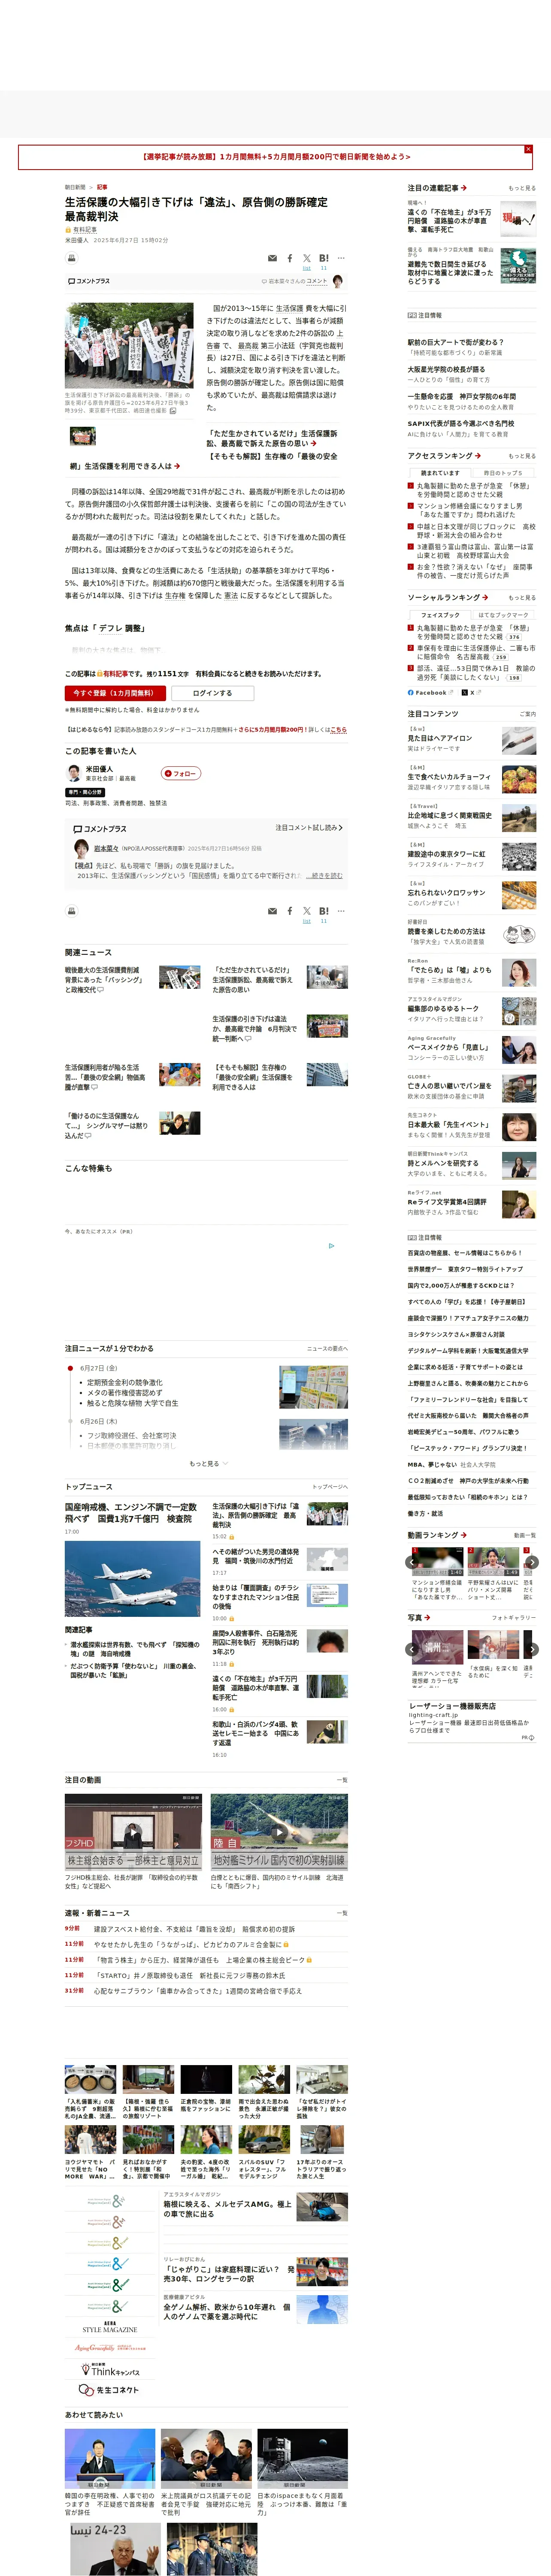
Task: Click 今すぐ登録（1カ月間無料）red button
Action: pos(115,693)
